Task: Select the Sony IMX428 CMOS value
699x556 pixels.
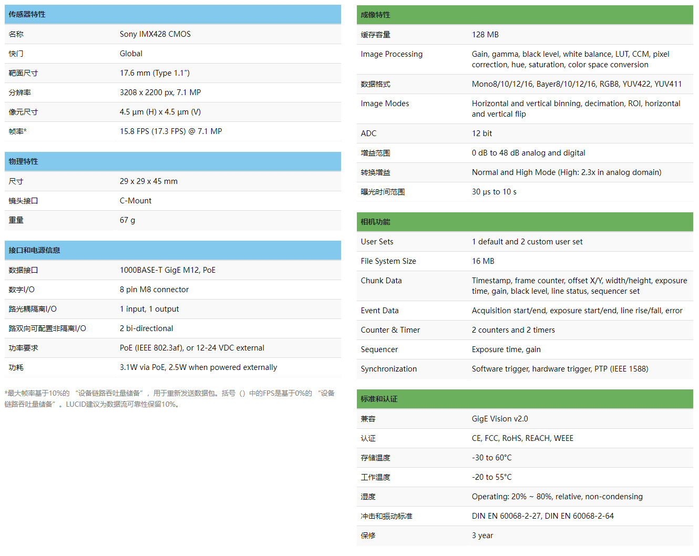Action: pyautogui.click(x=155, y=34)
